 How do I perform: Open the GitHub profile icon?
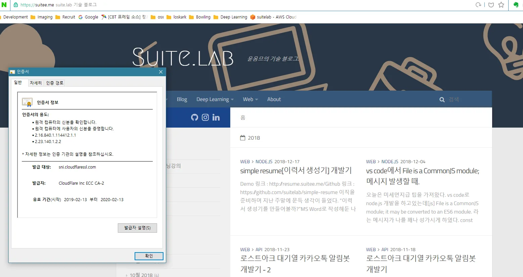click(x=194, y=117)
